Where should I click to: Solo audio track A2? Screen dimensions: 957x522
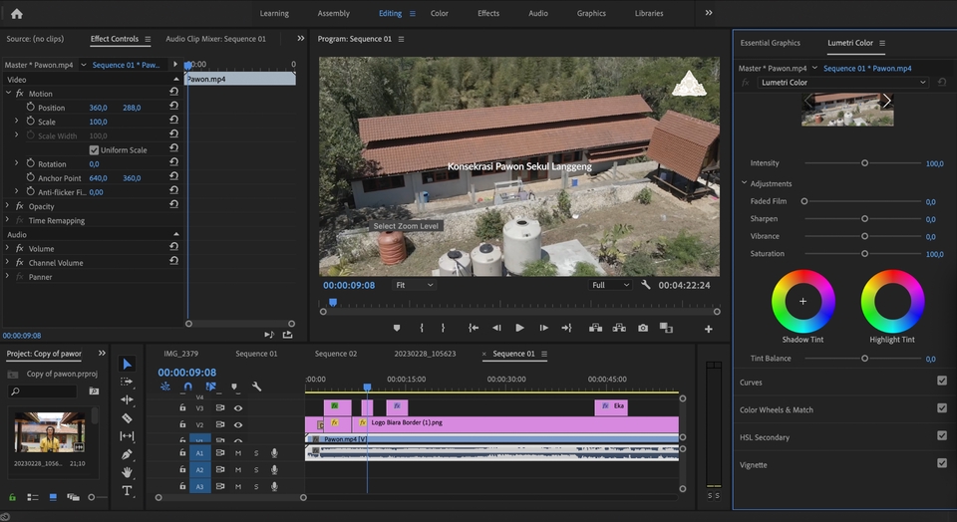pyautogui.click(x=256, y=470)
